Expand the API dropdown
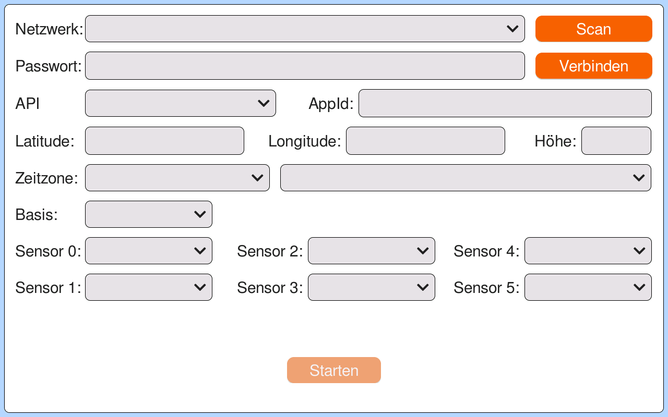The width and height of the screenshot is (668, 417). [181, 103]
